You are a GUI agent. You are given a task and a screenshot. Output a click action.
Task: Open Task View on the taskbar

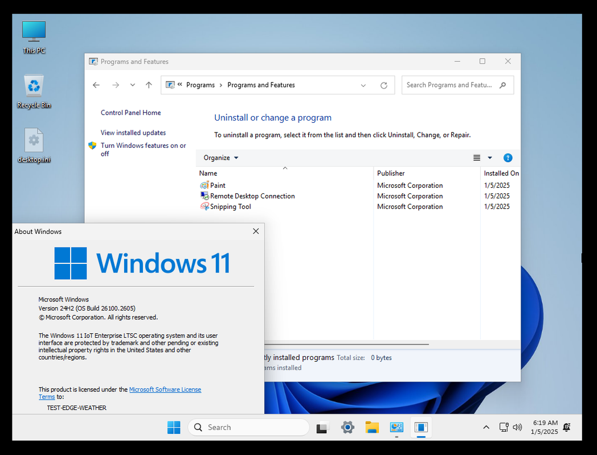coord(322,428)
